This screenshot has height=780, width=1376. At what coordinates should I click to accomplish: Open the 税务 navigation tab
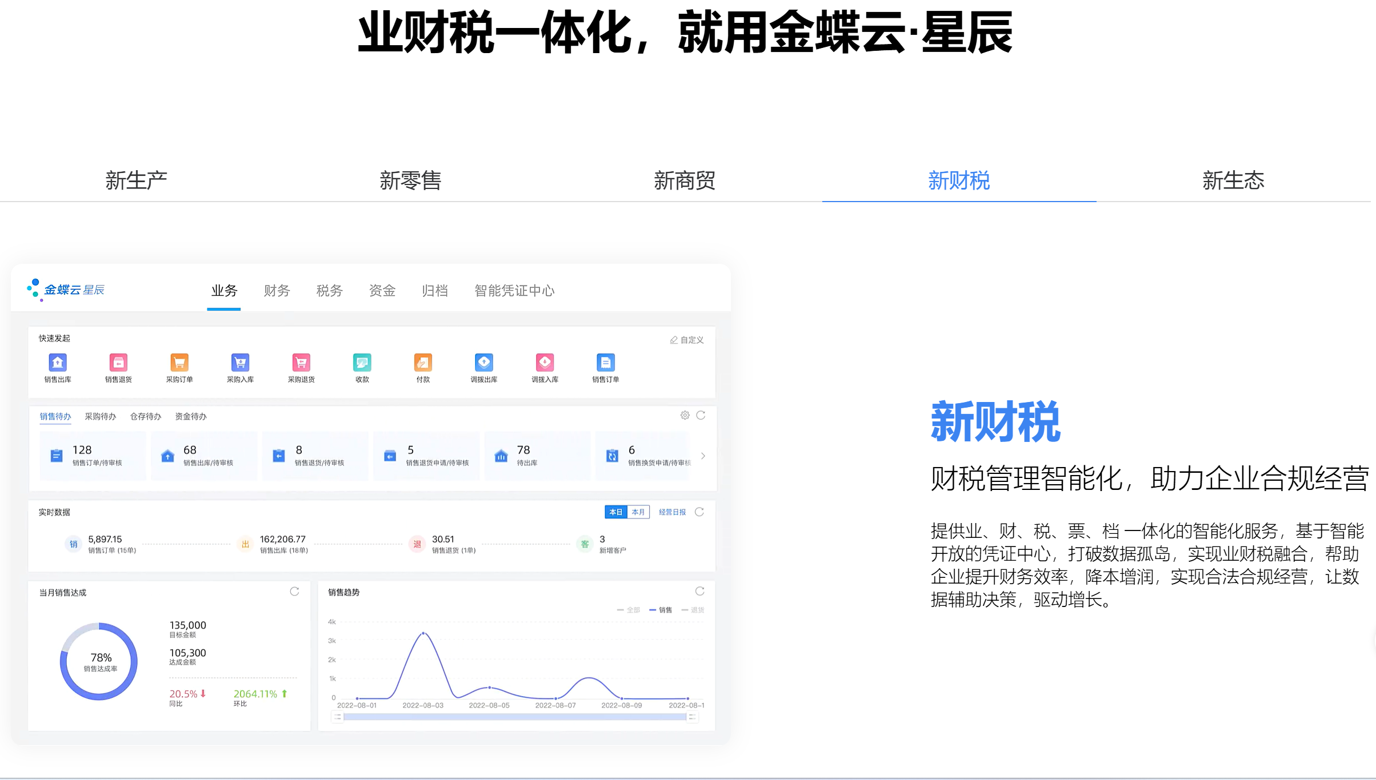point(329,291)
